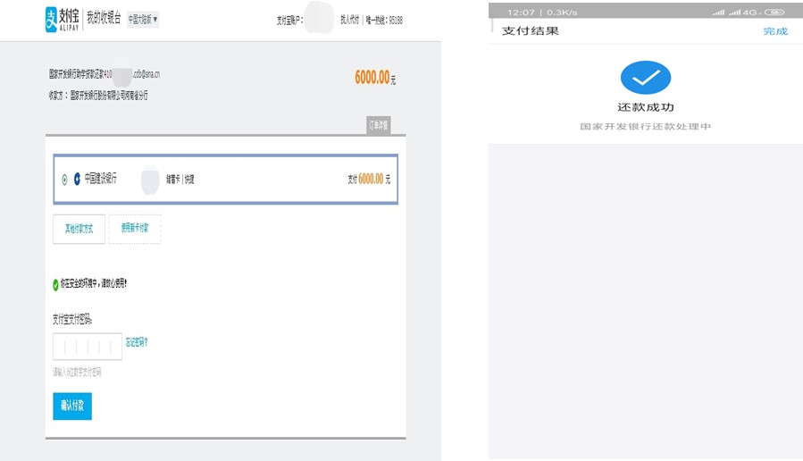Image resolution: width=803 pixels, height=461 pixels.
Task: Click the 其他付款方式 button
Action: 79,229
